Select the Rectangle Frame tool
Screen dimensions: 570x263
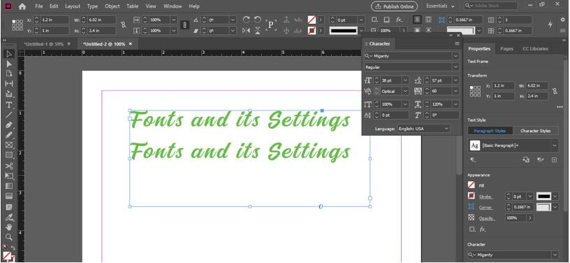tap(9, 145)
